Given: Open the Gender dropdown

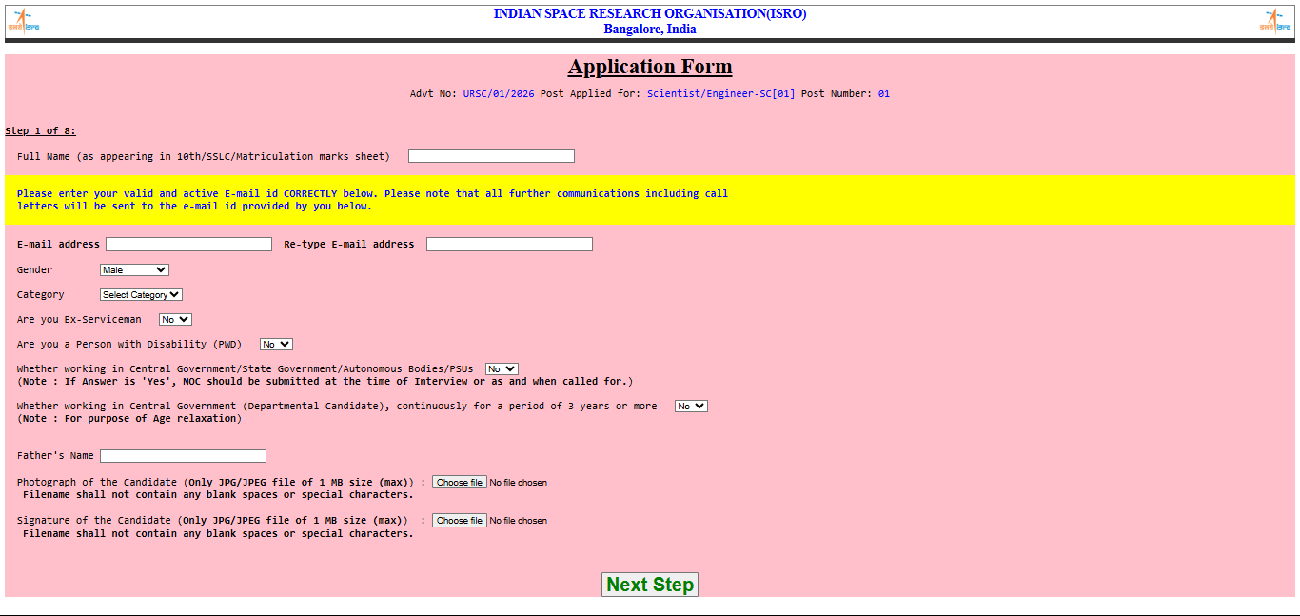Looking at the screenshot, I should click(134, 270).
